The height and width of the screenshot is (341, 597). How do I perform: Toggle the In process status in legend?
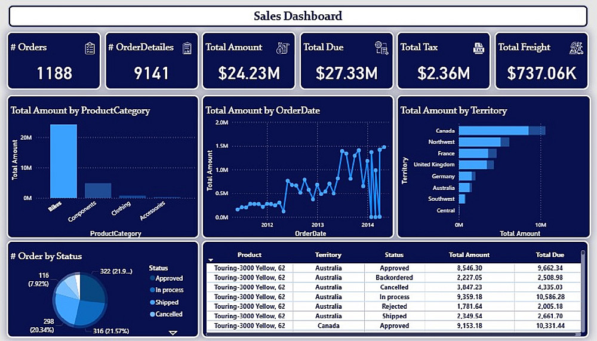[167, 290]
